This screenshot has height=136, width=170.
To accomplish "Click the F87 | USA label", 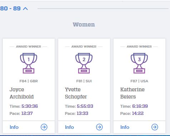I will [x=139, y=81].
